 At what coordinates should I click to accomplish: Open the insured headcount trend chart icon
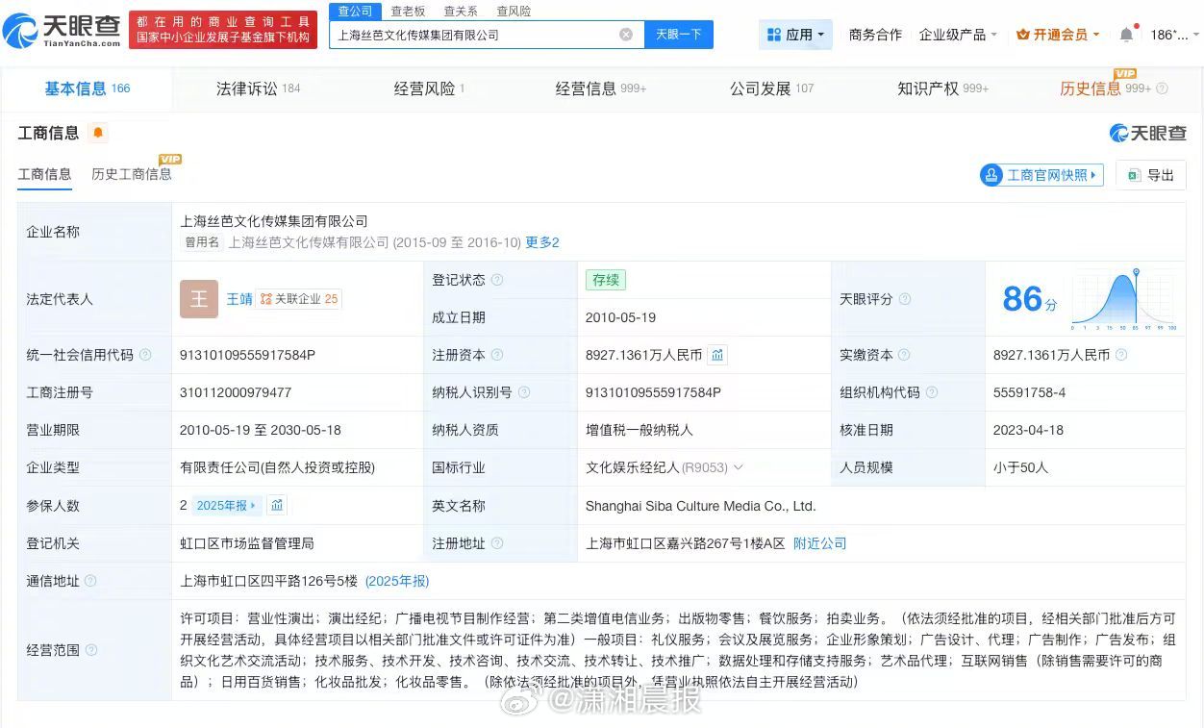click(277, 505)
